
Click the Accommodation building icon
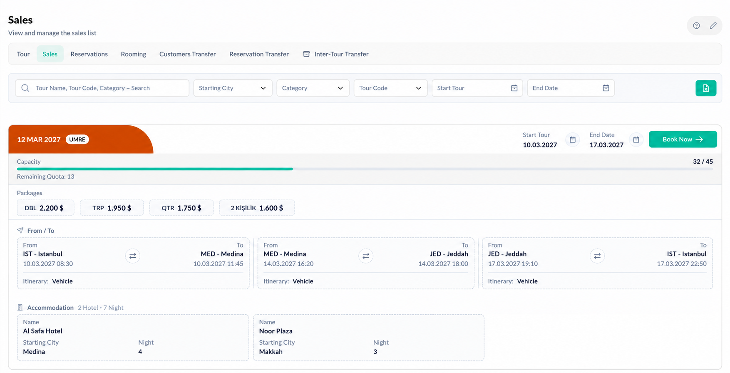pyautogui.click(x=20, y=308)
